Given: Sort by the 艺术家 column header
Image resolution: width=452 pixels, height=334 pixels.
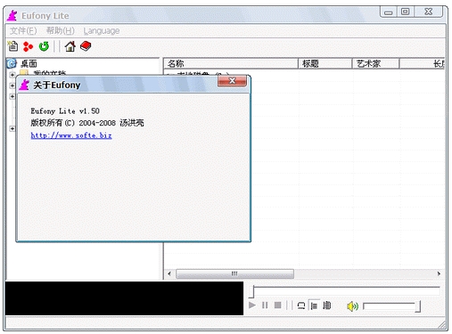Looking at the screenshot, I should click(x=375, y=63).
